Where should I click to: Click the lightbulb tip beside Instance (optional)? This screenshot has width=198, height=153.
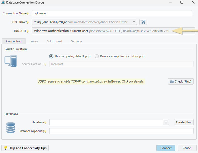[x=45, y=131]
